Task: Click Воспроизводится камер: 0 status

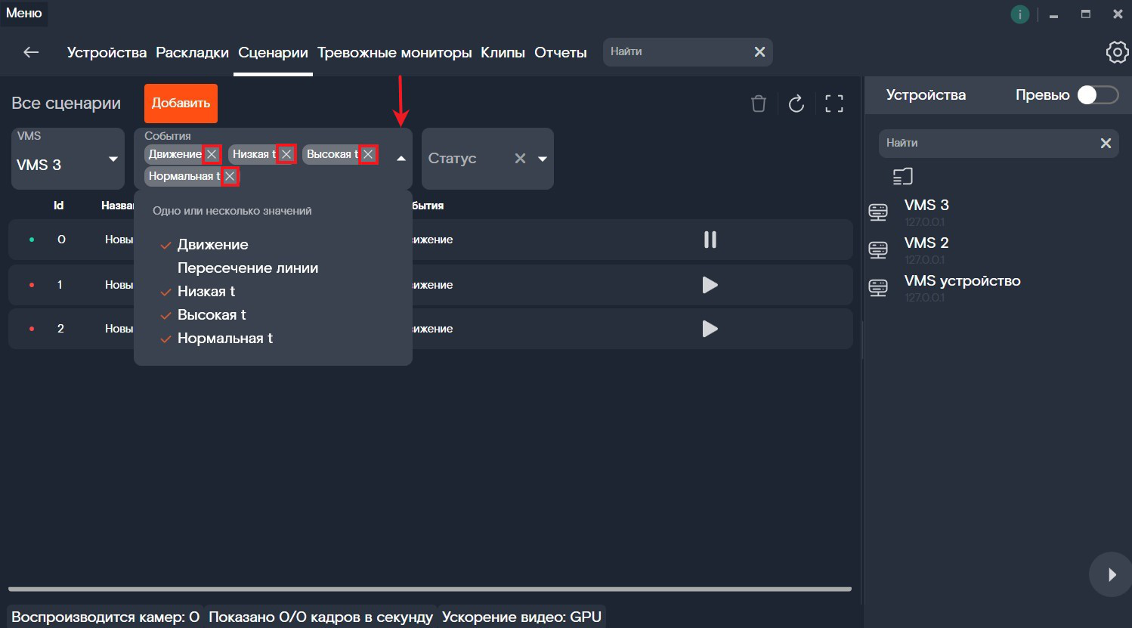Action: [x=105, y=617]
